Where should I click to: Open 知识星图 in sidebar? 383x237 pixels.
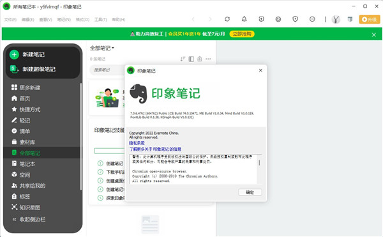point(26,208)
